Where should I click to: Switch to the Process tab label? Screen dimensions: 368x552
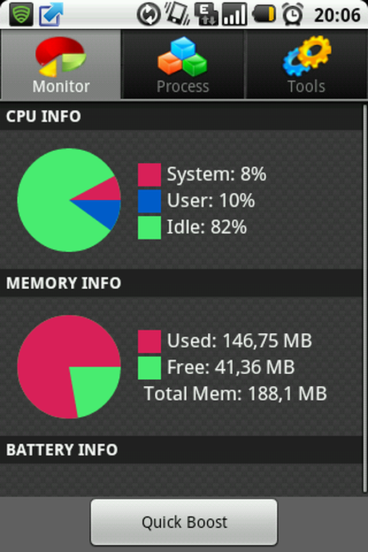click(x=182, y=87)
